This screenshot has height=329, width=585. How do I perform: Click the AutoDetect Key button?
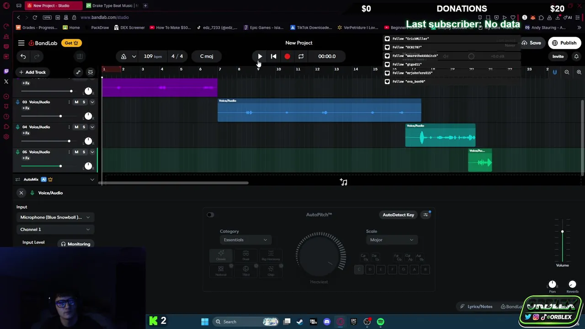pyautogui.click(x=399, y=215)
